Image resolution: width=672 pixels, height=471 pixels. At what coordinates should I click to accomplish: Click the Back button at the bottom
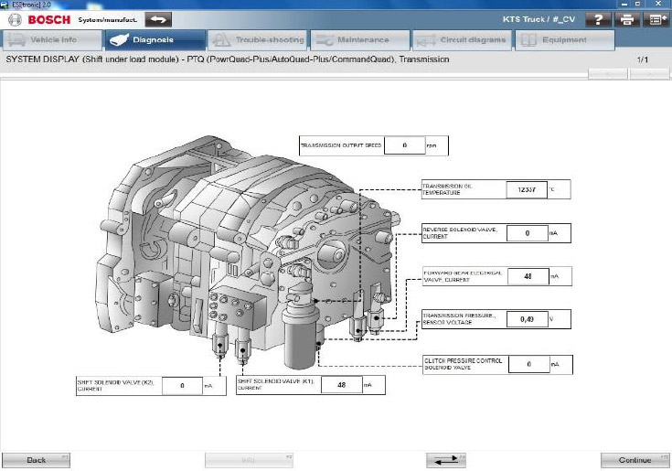[x=36, y=460]
